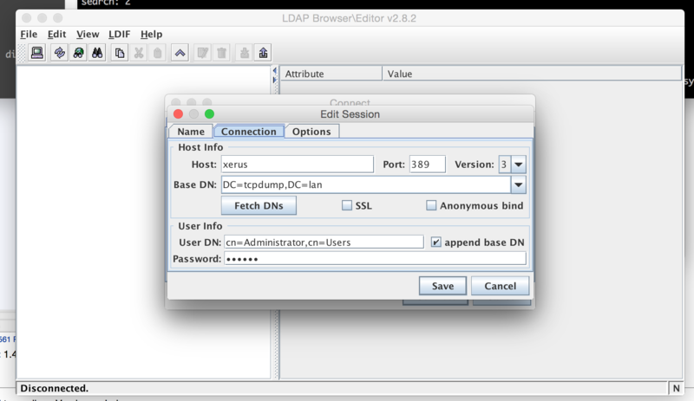
Task: Click the Base DN text field
Action: coord(365,184)
